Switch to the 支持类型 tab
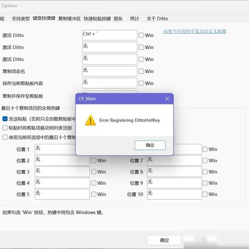This screenshot has width=249, height=249. pyautogui.click(x=21, y=19)
